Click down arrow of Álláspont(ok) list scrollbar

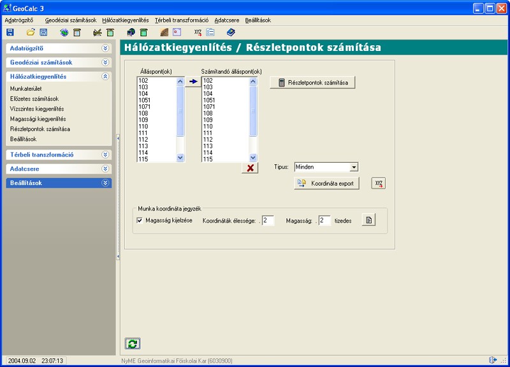point(180,158)
